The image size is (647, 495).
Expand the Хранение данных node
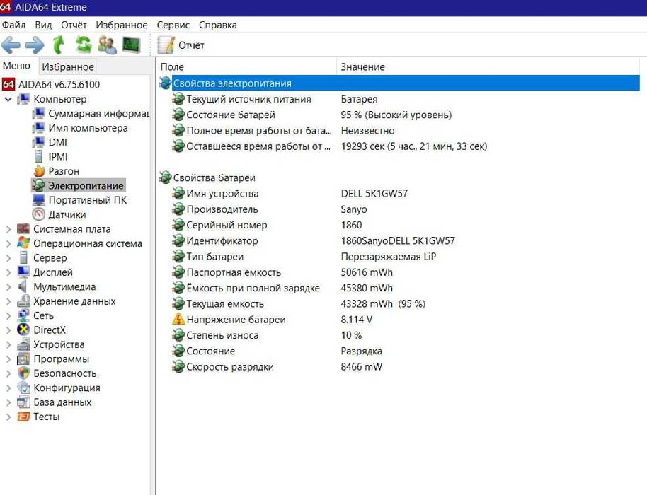tap(8, 301)
